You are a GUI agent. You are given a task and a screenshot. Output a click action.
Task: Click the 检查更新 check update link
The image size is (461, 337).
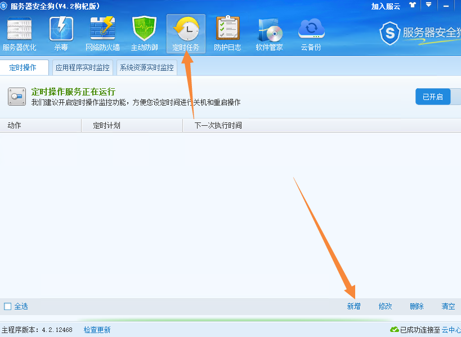coord(97,330)
